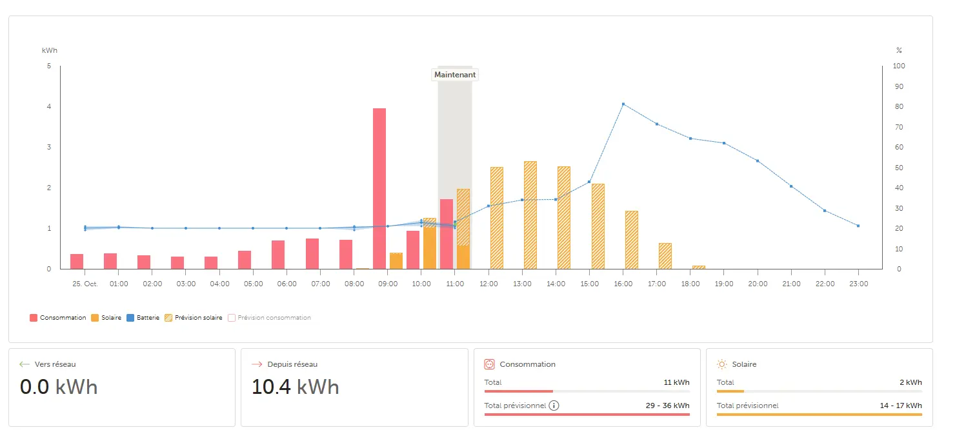Screen dimensions: 966x430
Task: Click the Maintenant label on the chart
Action: (455, 75)
